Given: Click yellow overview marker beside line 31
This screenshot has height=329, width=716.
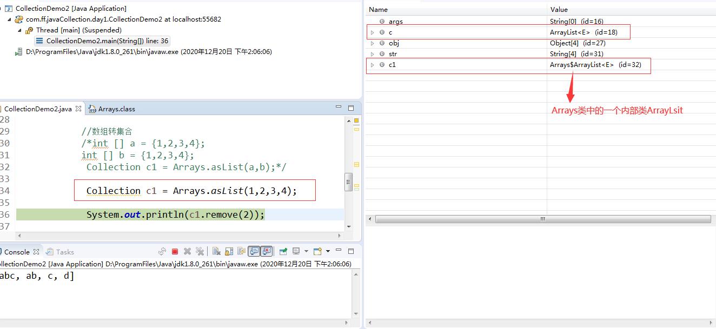Looking at the screenshot, I should point(356,164).
